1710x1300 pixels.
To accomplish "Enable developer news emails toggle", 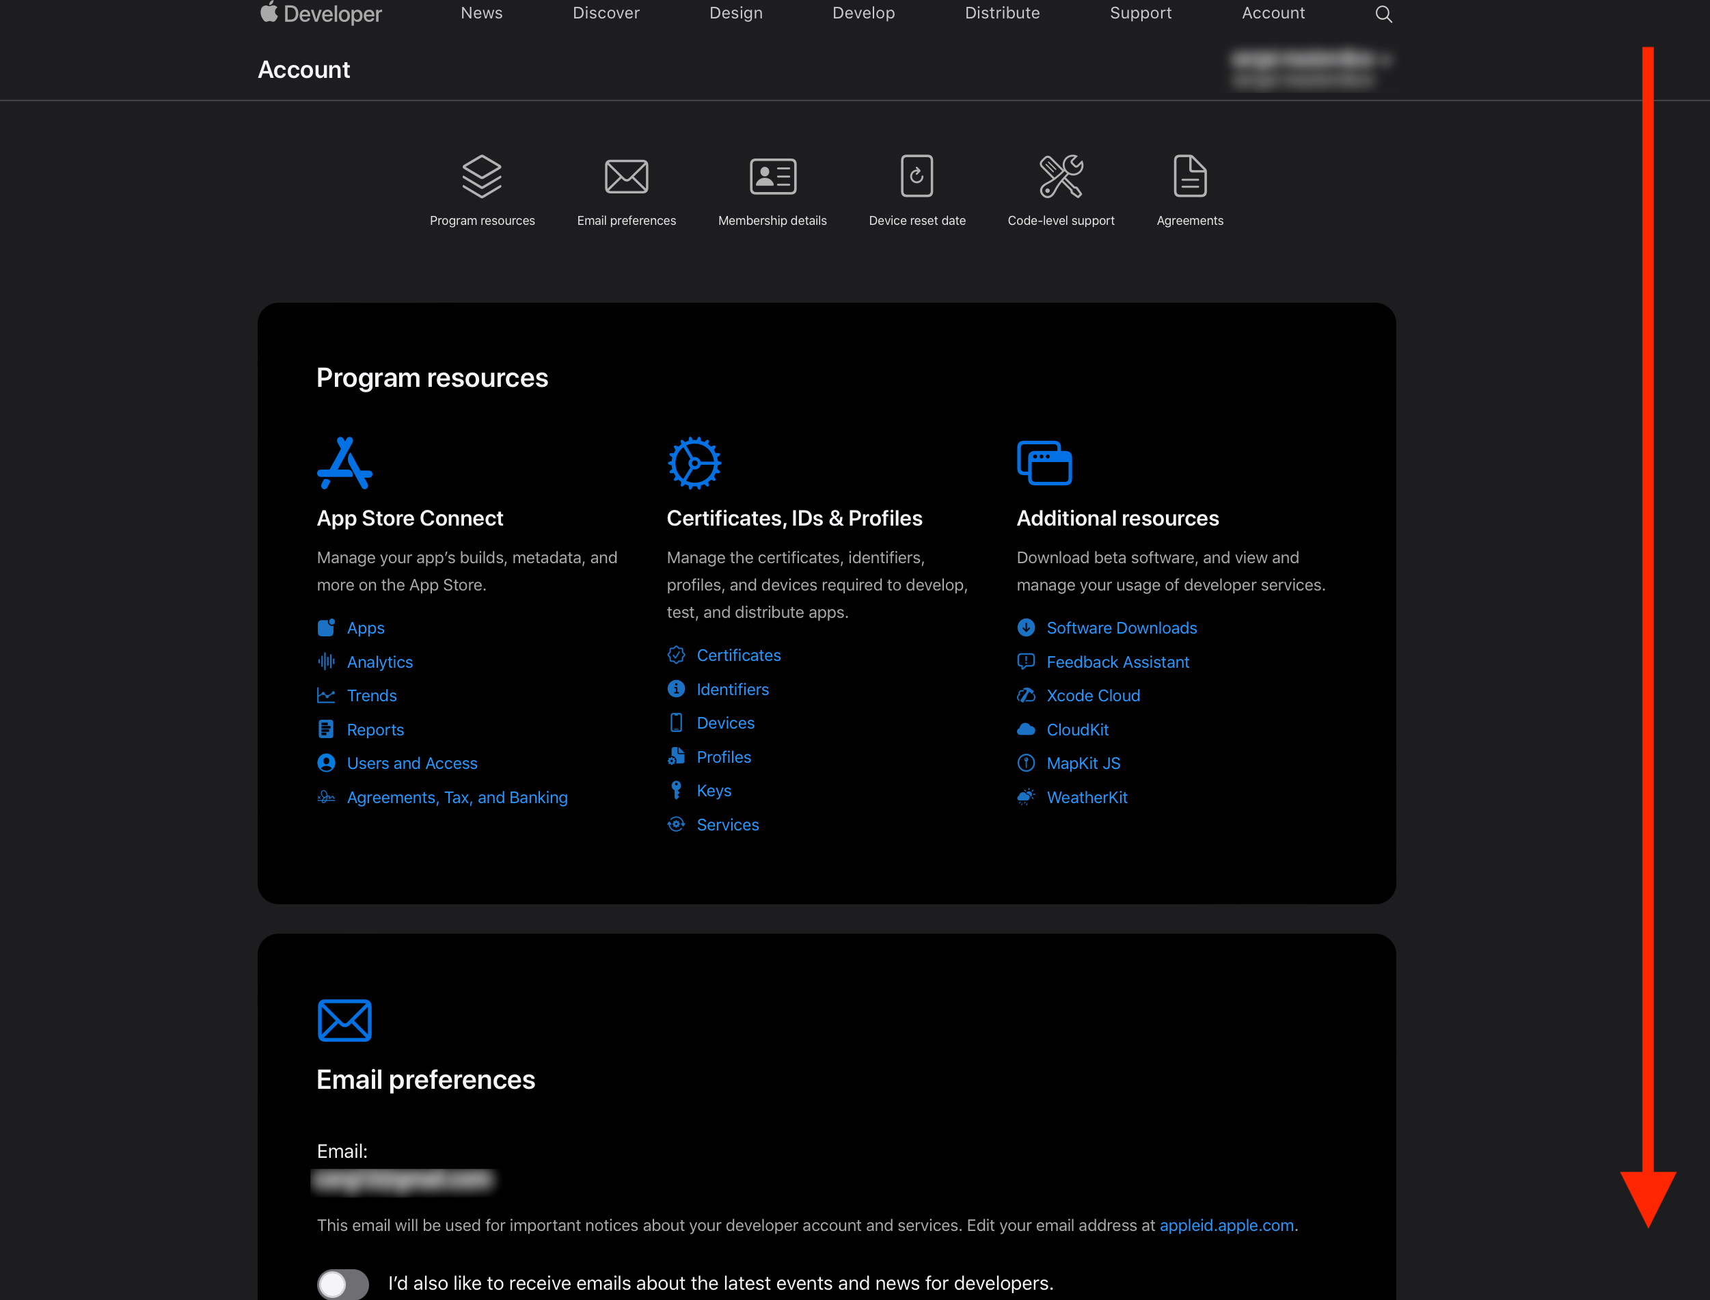I will point(343,1284).
